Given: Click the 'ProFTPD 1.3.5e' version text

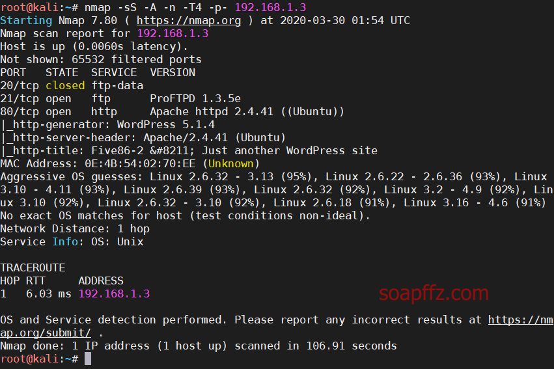Looking at the screenshot, I should (x=195, y=98).
